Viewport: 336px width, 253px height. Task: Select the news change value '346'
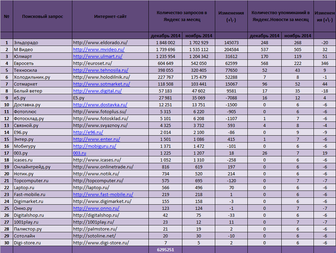(325, 63)
